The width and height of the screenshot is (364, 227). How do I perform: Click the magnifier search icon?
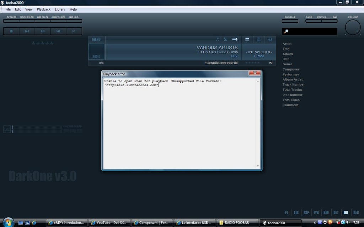point(286,31)
